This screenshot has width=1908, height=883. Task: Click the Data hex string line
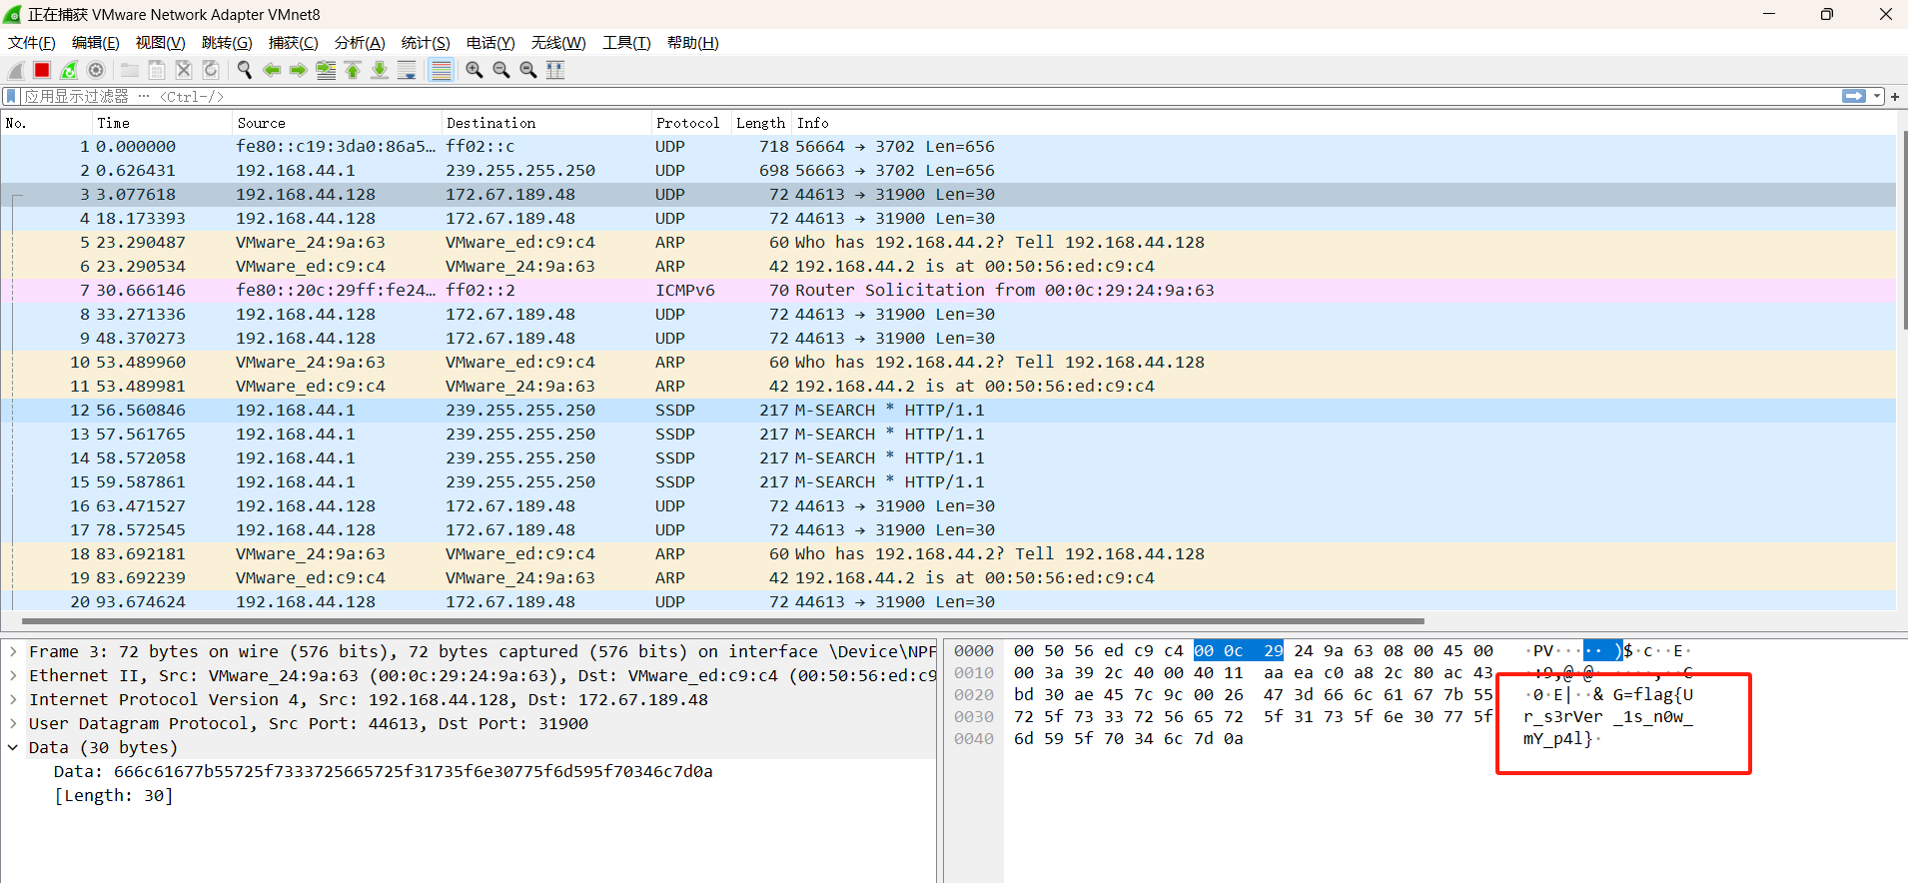point(383,771)
